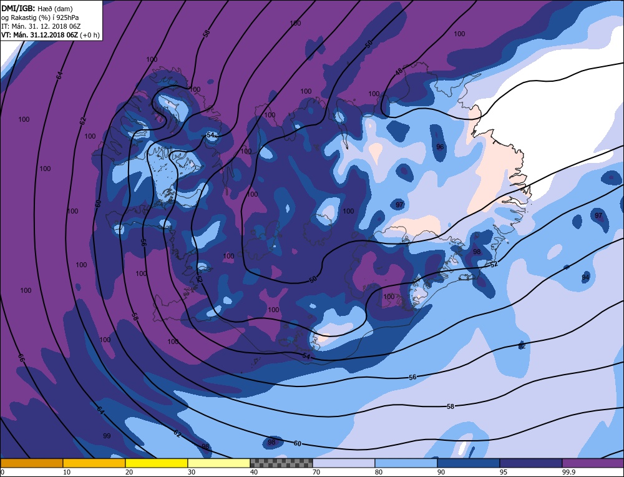Click the dark navy 95–99.9 legend swatch
Screen dimensions: 624x477
tap(531, 463)
